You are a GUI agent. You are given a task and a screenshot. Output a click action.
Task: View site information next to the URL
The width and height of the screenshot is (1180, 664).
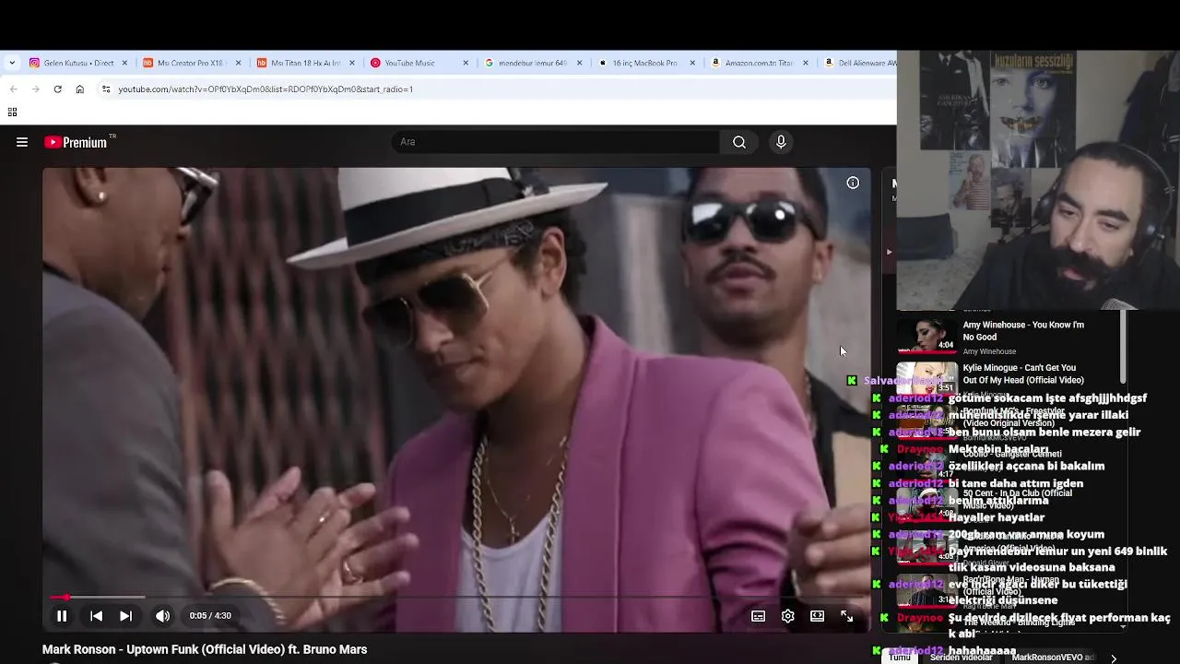[x=106, y=89]
